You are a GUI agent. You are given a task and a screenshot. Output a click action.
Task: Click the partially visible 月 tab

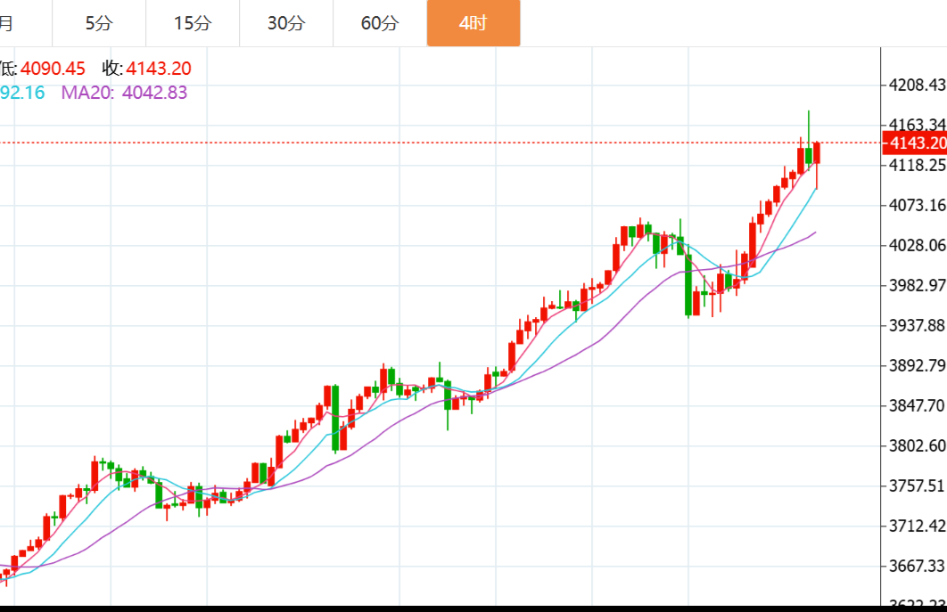(x=9, y=23)
